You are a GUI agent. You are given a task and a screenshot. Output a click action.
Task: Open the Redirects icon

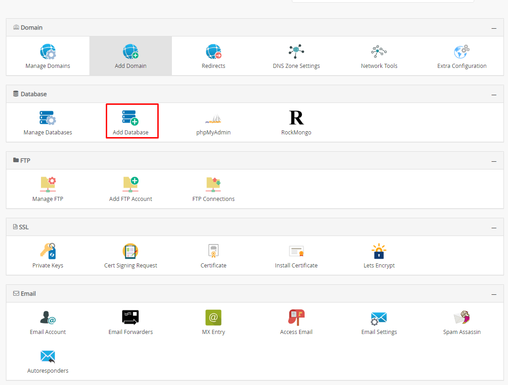(213, 52)
